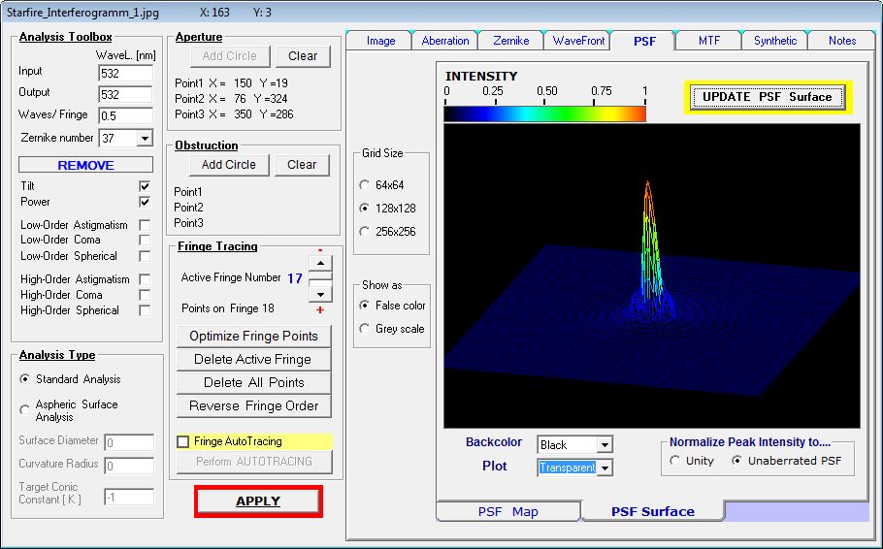
Task: Increase active fringe number with up arrow
Action: (x=320, y=263)
